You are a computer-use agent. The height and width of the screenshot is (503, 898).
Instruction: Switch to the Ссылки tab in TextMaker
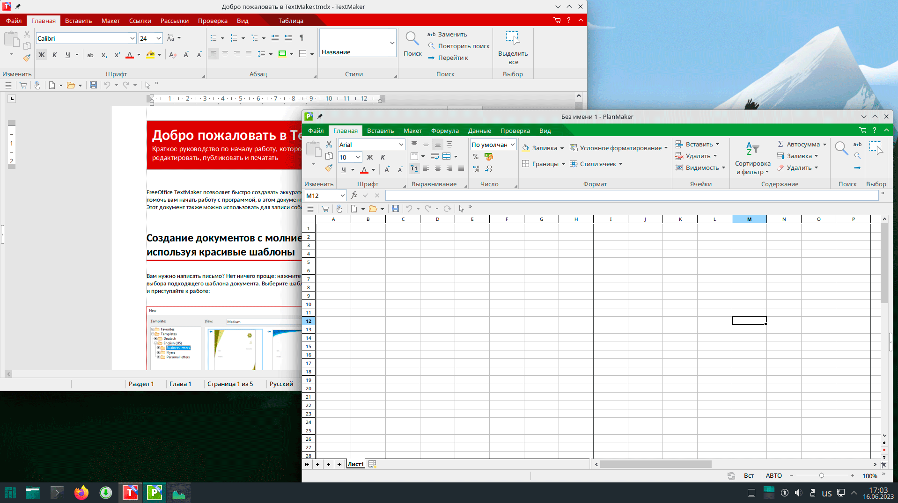click(140, 21)
